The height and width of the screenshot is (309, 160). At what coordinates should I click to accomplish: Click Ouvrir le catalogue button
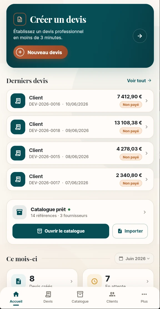click(x=61, y=231)
